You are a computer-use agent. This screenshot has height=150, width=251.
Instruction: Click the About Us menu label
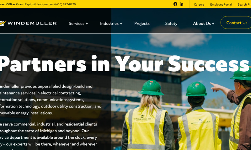(202, 23)
